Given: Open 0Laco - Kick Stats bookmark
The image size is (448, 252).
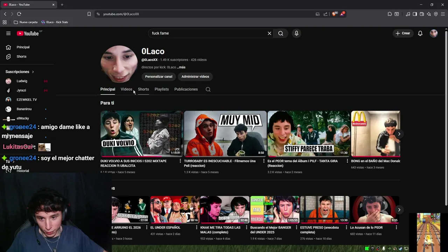Looking at the screenshot, I should (55, 22).
